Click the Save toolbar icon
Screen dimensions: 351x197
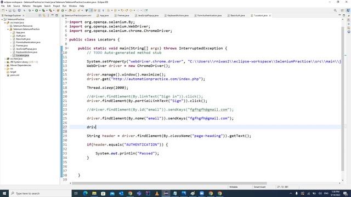(10, 10)
